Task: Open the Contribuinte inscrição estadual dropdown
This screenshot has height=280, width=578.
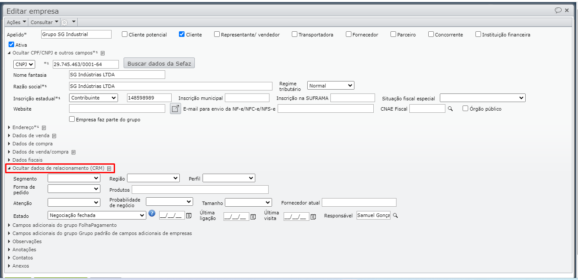Action: point(93,98)
